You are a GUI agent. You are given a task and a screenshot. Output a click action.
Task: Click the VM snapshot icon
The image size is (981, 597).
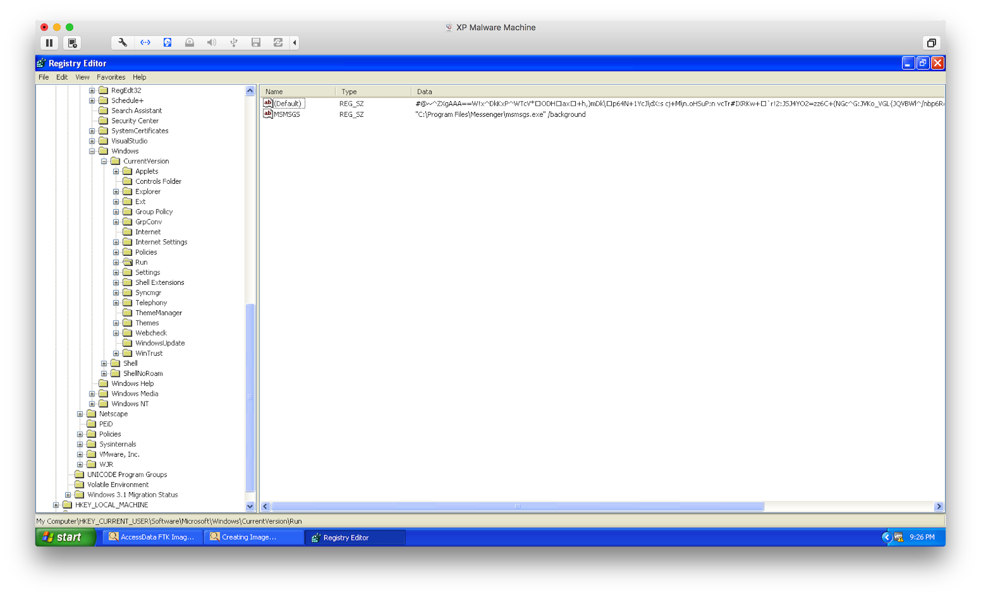(72, 43)
